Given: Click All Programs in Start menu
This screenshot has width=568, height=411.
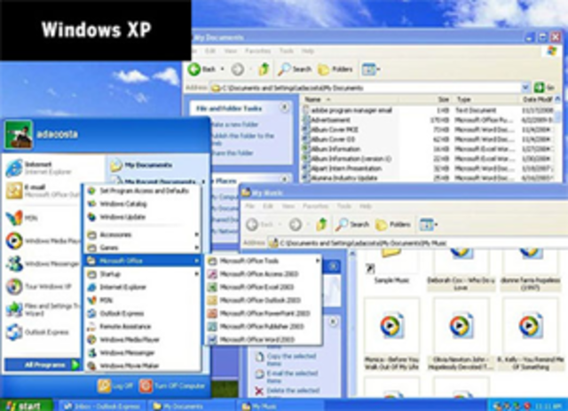Looking at the screenshot, I should (x=42, y=365).
